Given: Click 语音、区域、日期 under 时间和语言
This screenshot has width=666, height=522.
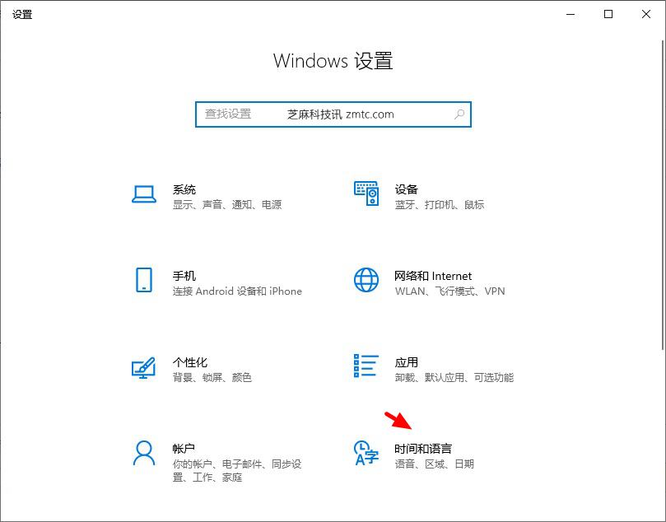Looking at the screenshot, I should coord(436,464).
